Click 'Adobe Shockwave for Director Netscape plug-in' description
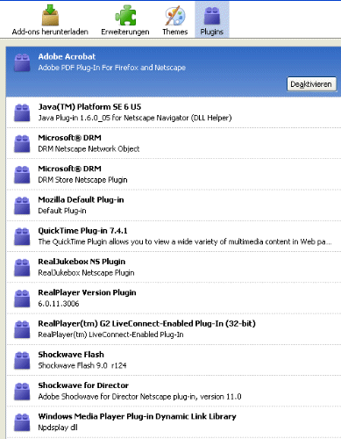 pyautogui.click(x=139, y=397)
